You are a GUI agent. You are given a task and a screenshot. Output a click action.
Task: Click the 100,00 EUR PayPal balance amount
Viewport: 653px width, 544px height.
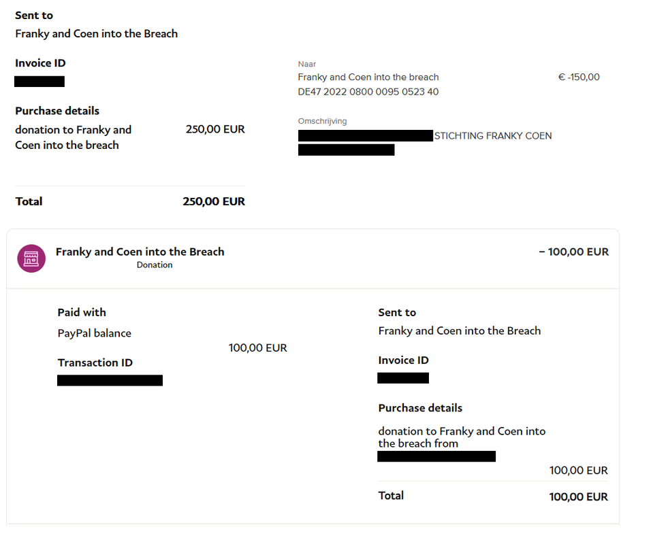(258, 347)
